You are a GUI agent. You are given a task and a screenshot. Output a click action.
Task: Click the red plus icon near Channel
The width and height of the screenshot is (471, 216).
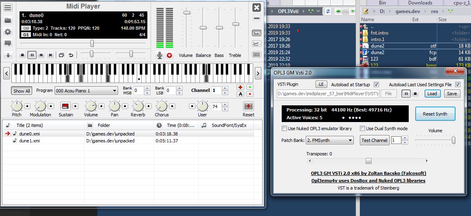[240, 87]
